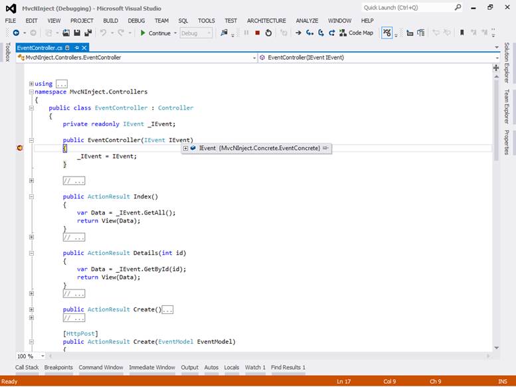This screenshot has width=516, height=387.
Task: Collapse the EventController class block
Action: click(31, 108)
